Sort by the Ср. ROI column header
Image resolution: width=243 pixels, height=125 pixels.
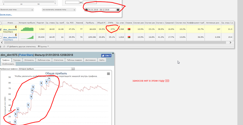tap(70, 23)
